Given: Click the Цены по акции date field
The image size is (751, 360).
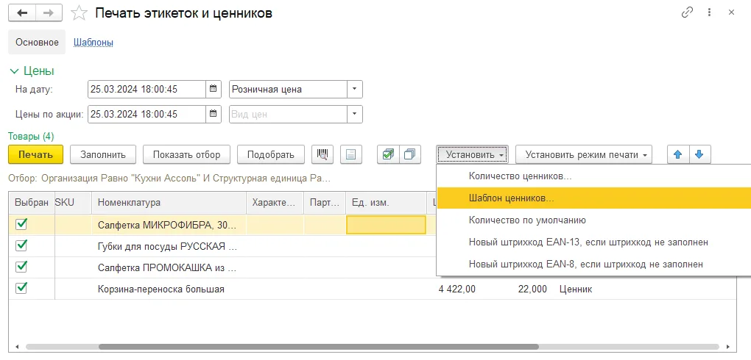Looking at the screenshot, I should 147,114.
